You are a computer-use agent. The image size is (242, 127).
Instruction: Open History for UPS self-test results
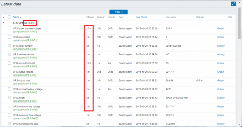click(x=221, y=54)
